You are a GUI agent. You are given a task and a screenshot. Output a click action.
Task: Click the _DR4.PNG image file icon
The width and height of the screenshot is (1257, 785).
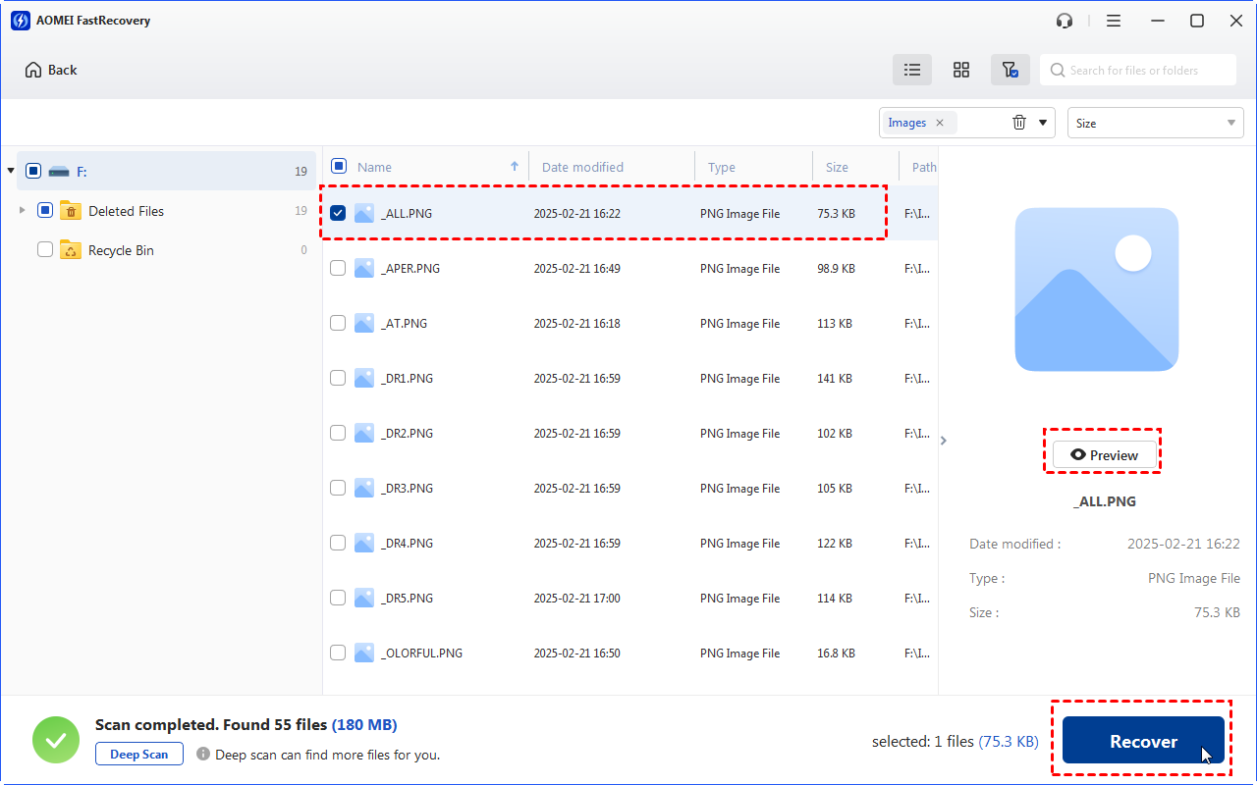point(364,543)
